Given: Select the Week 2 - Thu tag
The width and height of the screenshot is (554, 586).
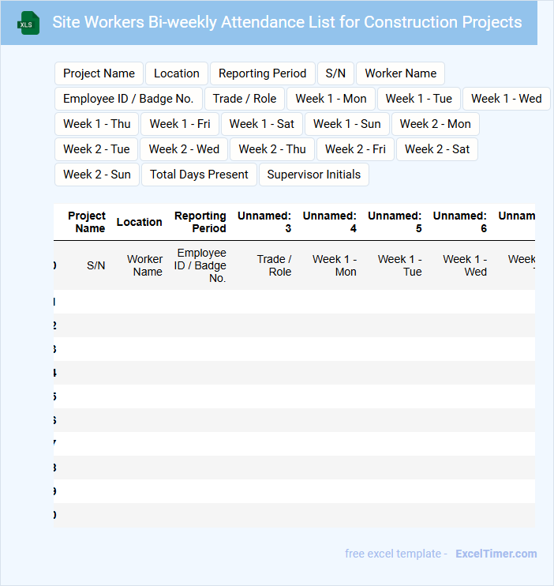Looking at the screenshot, I should click(x=272, y=149).
